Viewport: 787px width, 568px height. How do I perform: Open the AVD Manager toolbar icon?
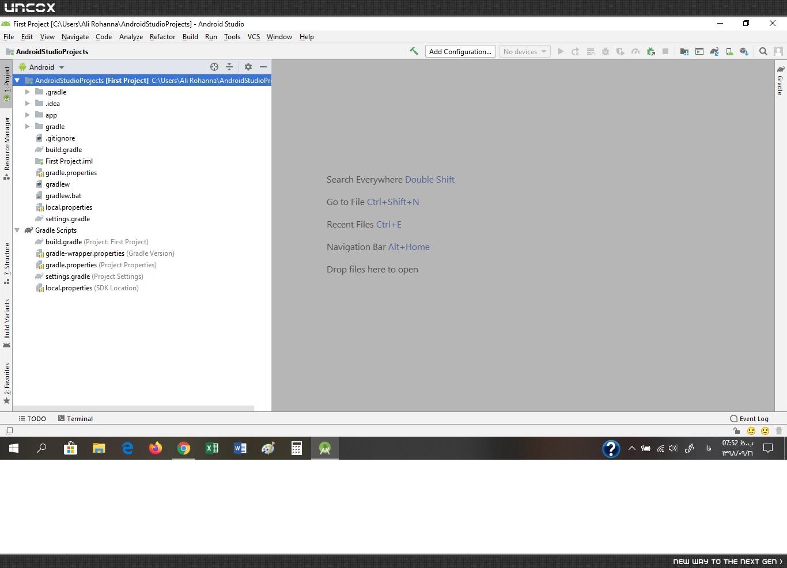(x=729, y=51)
